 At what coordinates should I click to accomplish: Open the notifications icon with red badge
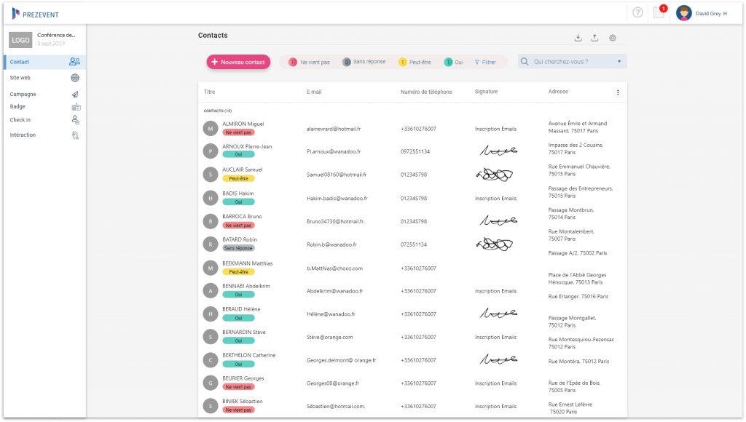[x=660, y=12]
